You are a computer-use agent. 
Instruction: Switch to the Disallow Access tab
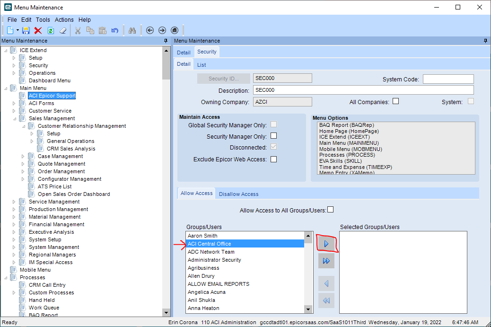tap(238, 194)
